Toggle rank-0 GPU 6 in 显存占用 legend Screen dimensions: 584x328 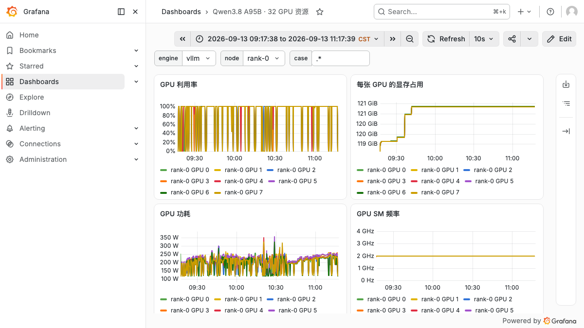pyautogui.click(x=386, y=192)
